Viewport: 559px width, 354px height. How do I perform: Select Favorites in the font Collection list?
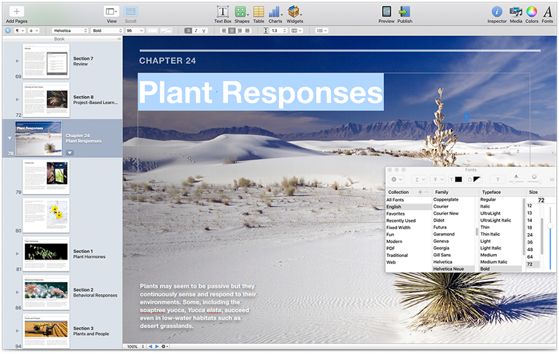point(396,214)
